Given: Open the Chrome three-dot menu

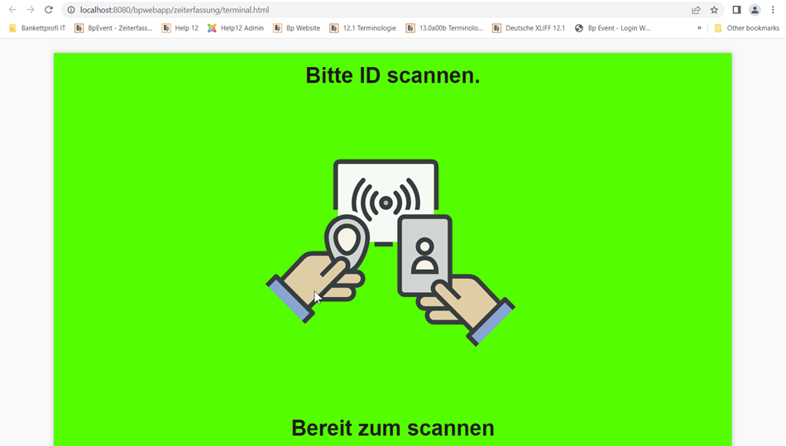Looking at the screenshot, I should tap(773, 10).
